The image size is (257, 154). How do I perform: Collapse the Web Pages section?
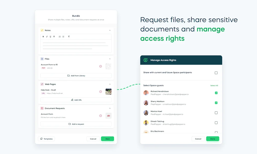point(110,84)
